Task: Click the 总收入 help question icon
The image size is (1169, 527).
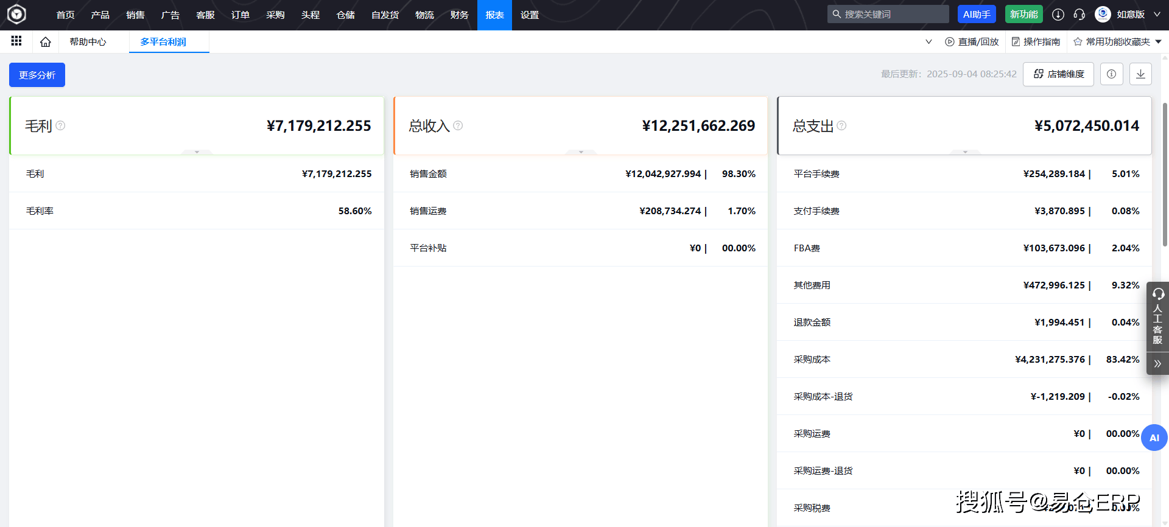Action: [458, 125]
